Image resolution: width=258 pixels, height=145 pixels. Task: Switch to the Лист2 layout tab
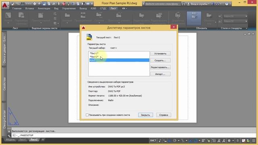pyautogui.click(x=34, y=140)
